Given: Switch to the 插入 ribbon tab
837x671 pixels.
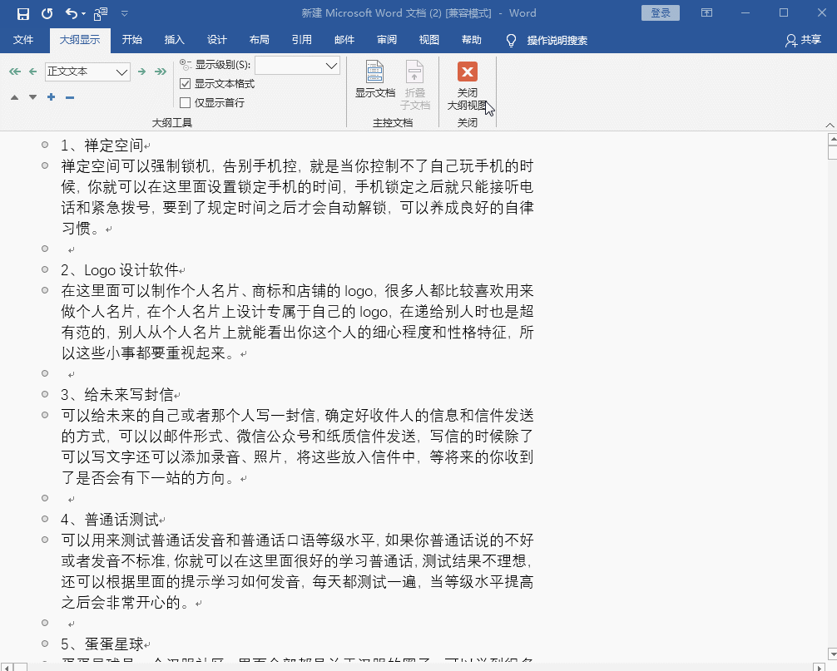Looking at the screenshot, I should click(175, 38).
